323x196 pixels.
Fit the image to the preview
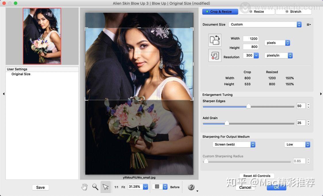click(x=123, y=187)
